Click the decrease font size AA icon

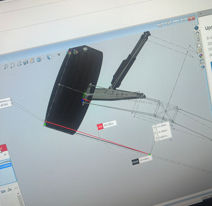coord(16,188)
